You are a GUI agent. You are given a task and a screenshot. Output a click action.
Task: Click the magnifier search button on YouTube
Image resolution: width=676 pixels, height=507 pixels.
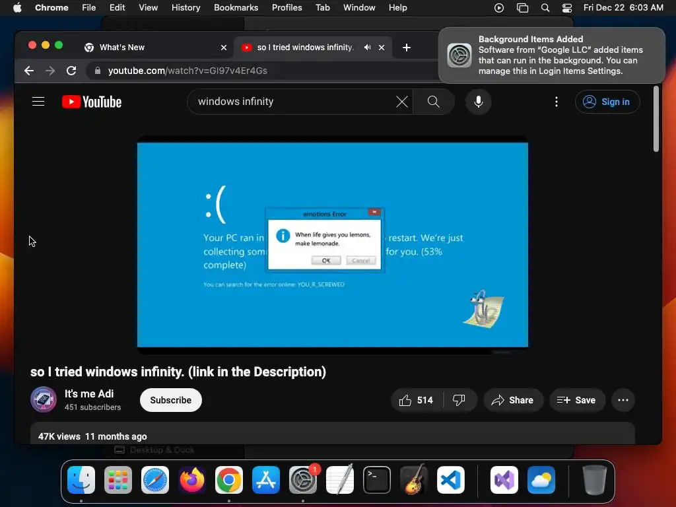point(433,102)
